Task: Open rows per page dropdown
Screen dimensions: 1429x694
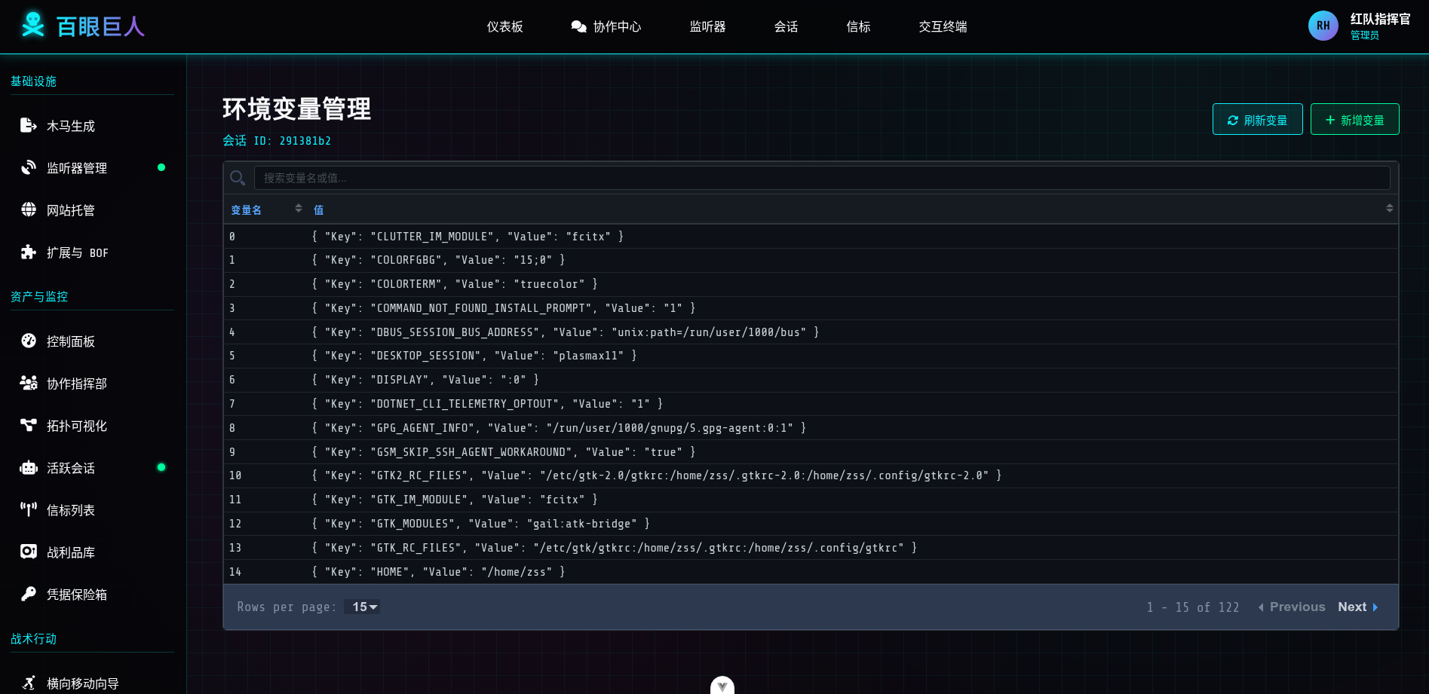Action: (x=364, y=607)
